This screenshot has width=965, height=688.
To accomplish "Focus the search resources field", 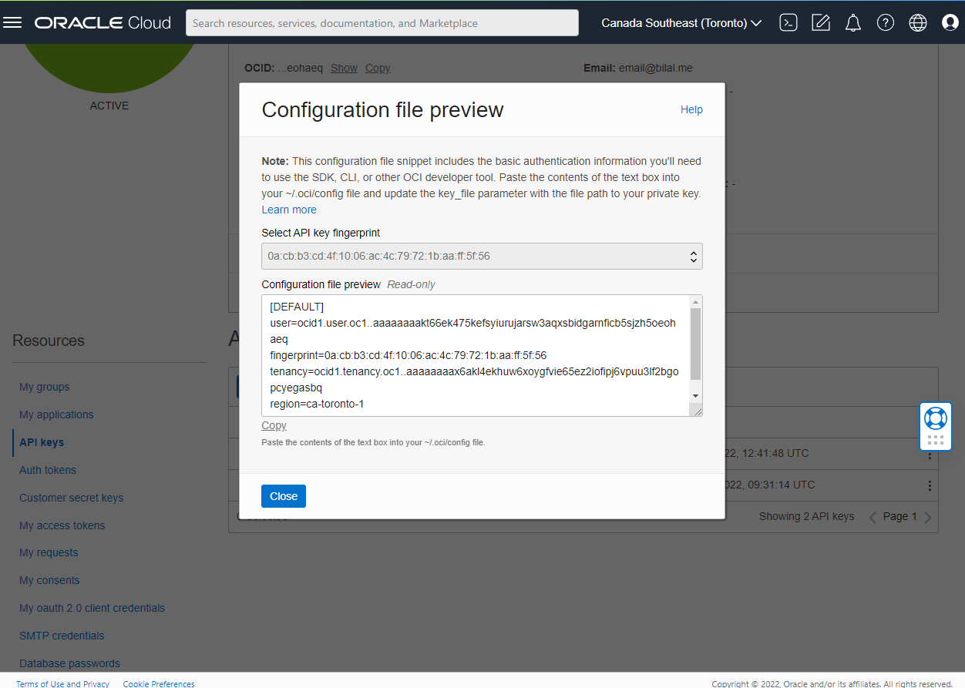I will [382, 23].
